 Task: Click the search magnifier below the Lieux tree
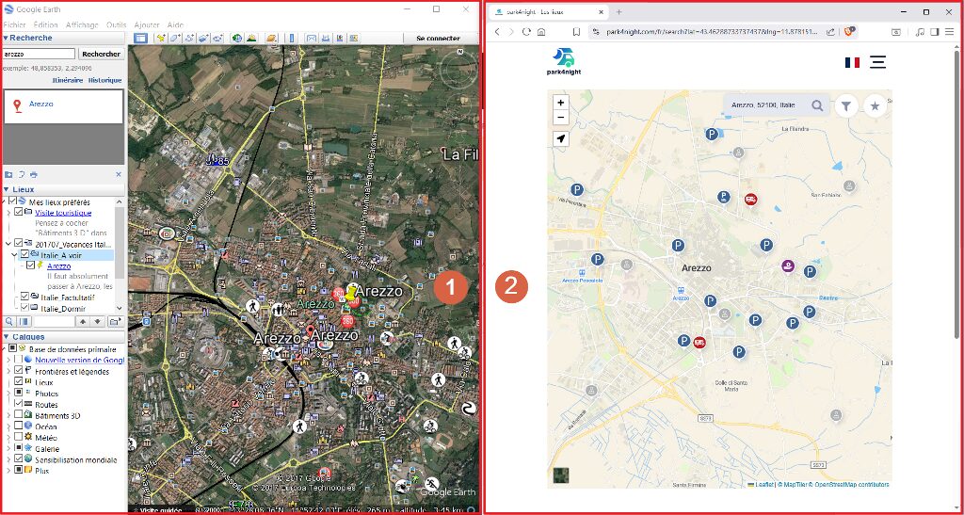point(9,321)
